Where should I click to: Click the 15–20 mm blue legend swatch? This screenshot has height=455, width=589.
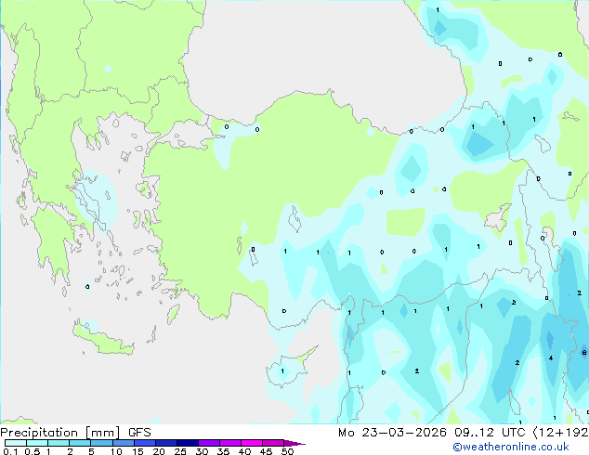144,443
